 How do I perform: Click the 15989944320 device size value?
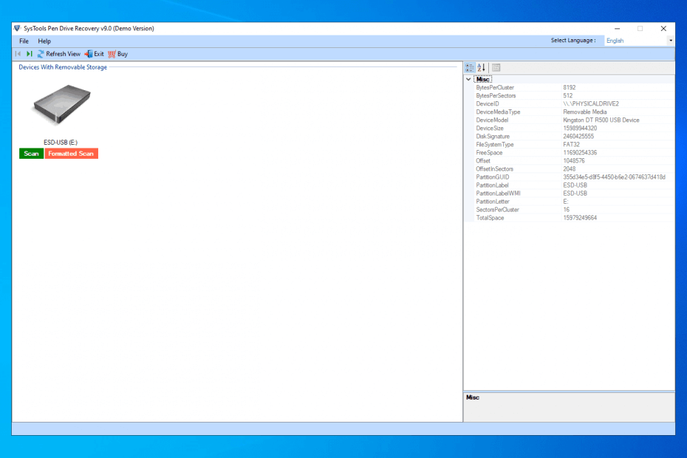(580, 129)
